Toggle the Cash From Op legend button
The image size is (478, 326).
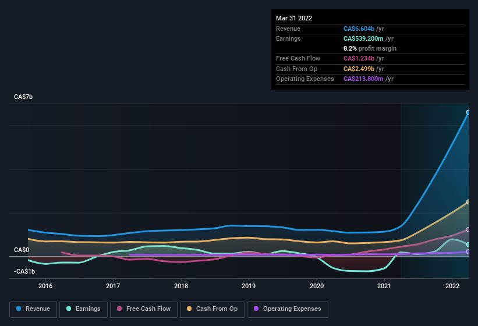tap(212, 309)
